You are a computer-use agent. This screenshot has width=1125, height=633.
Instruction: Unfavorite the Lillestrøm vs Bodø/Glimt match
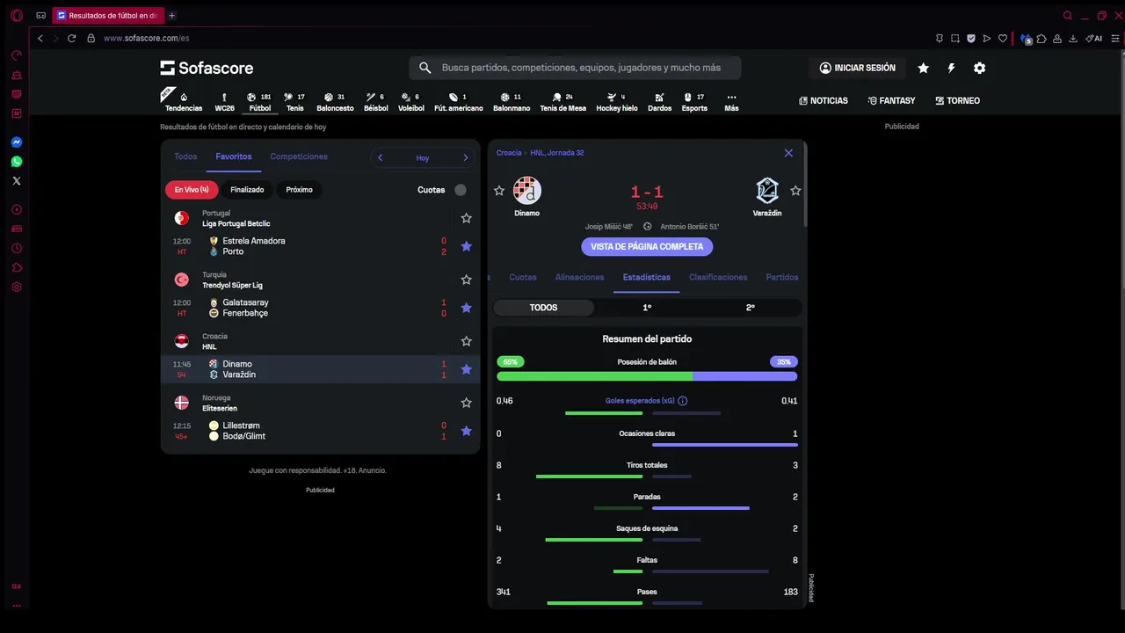(x=467, y=431)
